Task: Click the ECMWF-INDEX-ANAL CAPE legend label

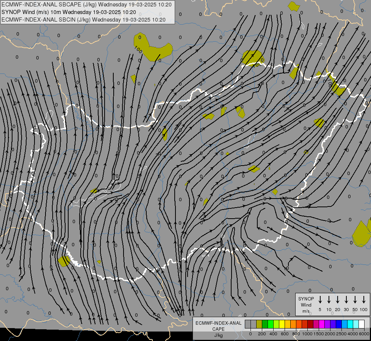Action: [x=218, y=326]
